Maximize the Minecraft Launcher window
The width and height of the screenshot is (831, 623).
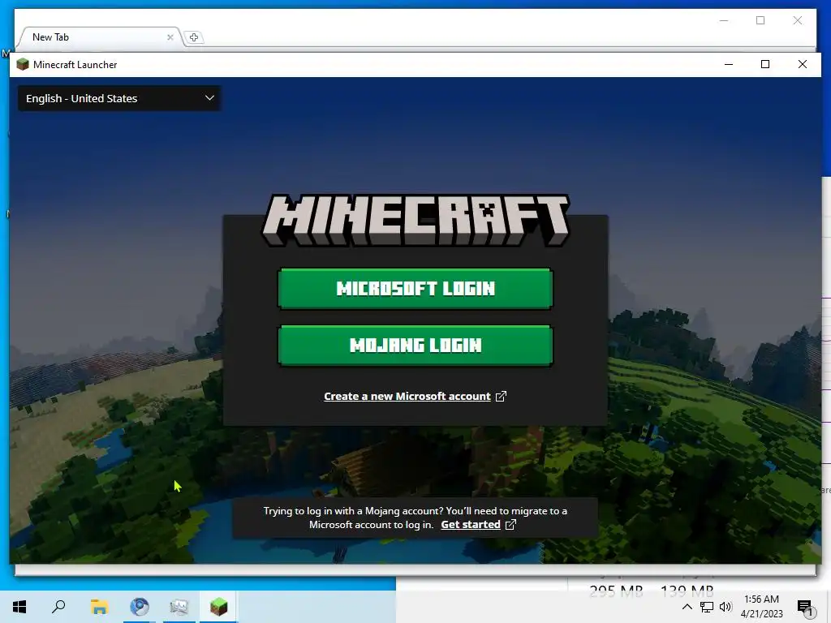(x=765, y=64)
